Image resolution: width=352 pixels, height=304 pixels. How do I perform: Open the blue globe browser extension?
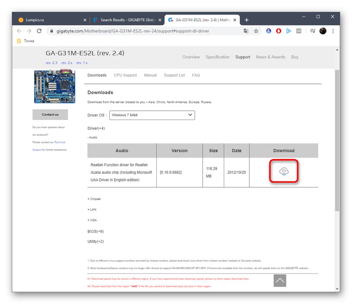coord(269,31)
